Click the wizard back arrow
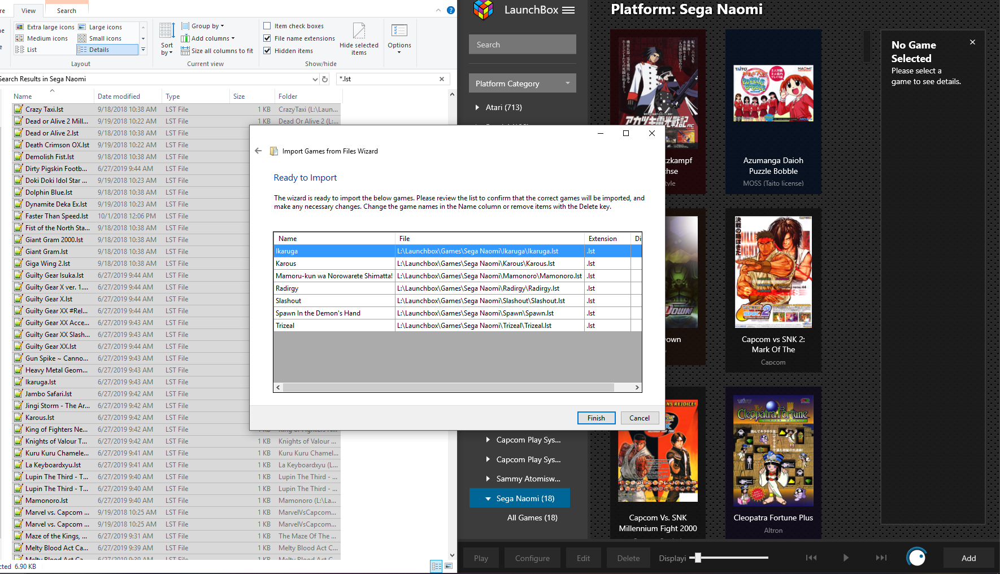This screenshot has height=574, width=1000. pos(258,151)
